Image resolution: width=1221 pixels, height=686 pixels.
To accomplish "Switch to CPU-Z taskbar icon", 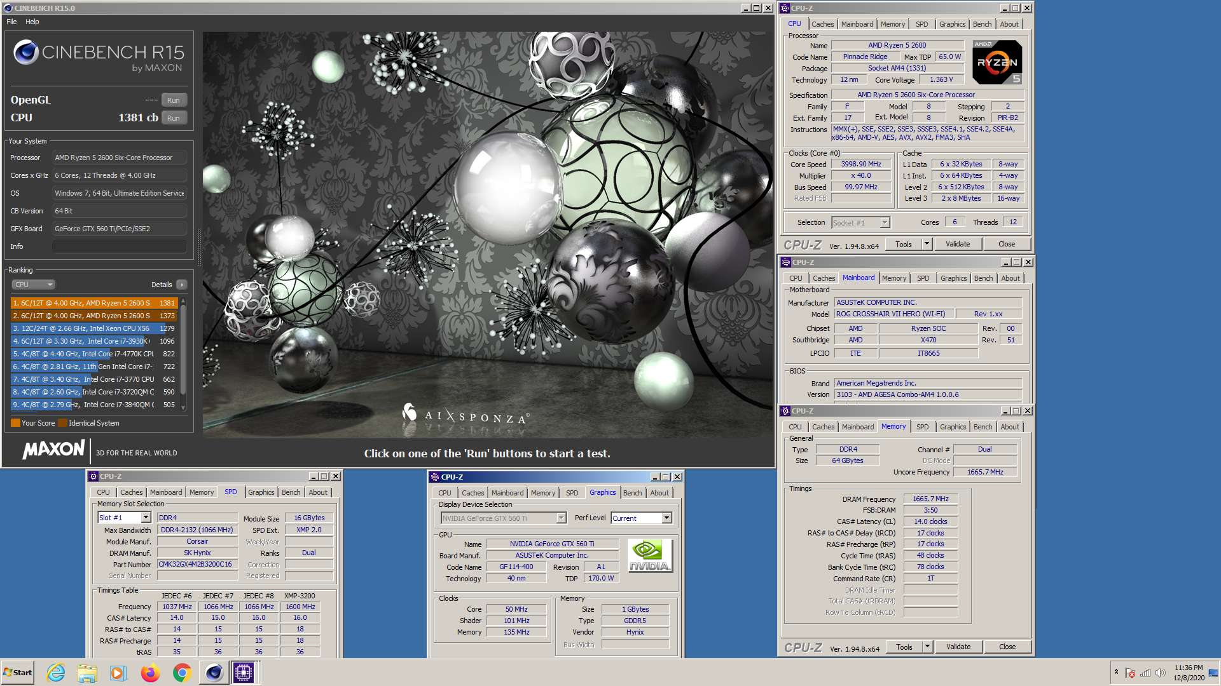I will (244, 673).
